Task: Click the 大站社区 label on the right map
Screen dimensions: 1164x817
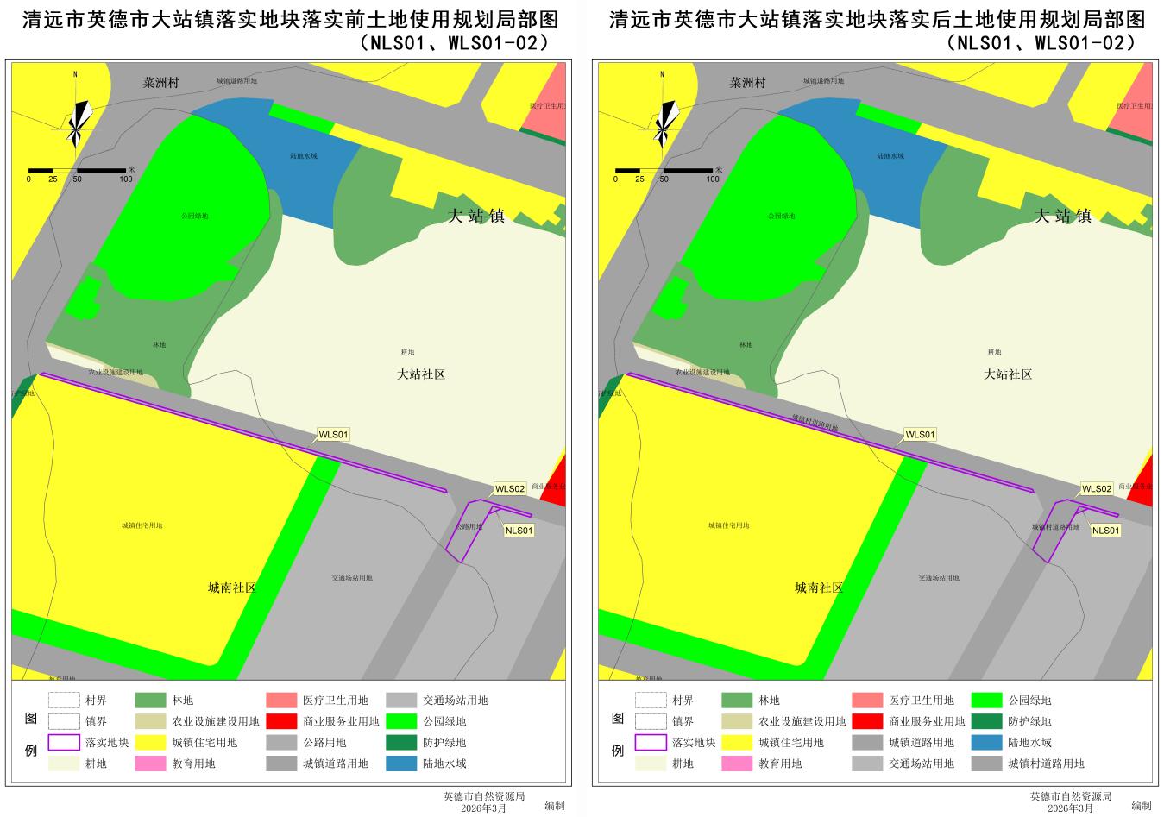Action: [1008, 374]
